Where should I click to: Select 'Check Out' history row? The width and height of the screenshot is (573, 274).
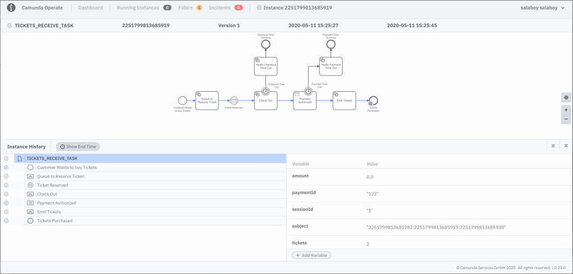click(x=155, y=194)
